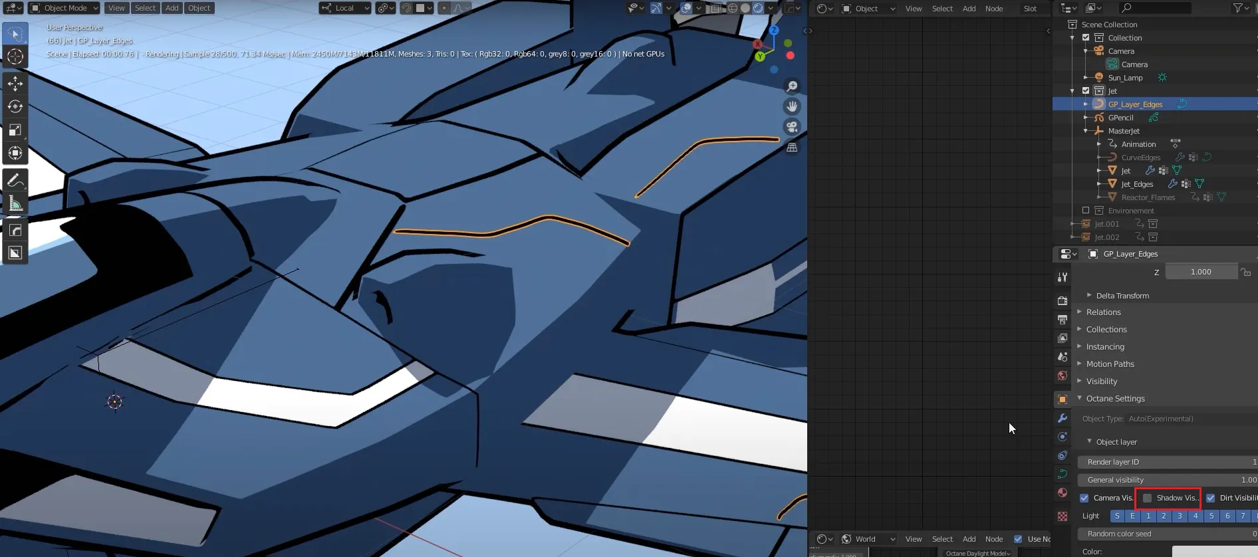The image size is (1258, 557).
Task: Enable the Shadow Visibility checkbox
Action: click(1147, 498)
